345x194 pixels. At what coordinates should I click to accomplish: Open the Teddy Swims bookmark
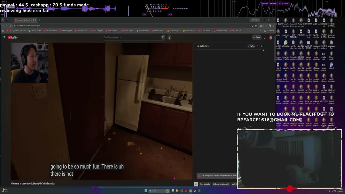pos(236,31)
